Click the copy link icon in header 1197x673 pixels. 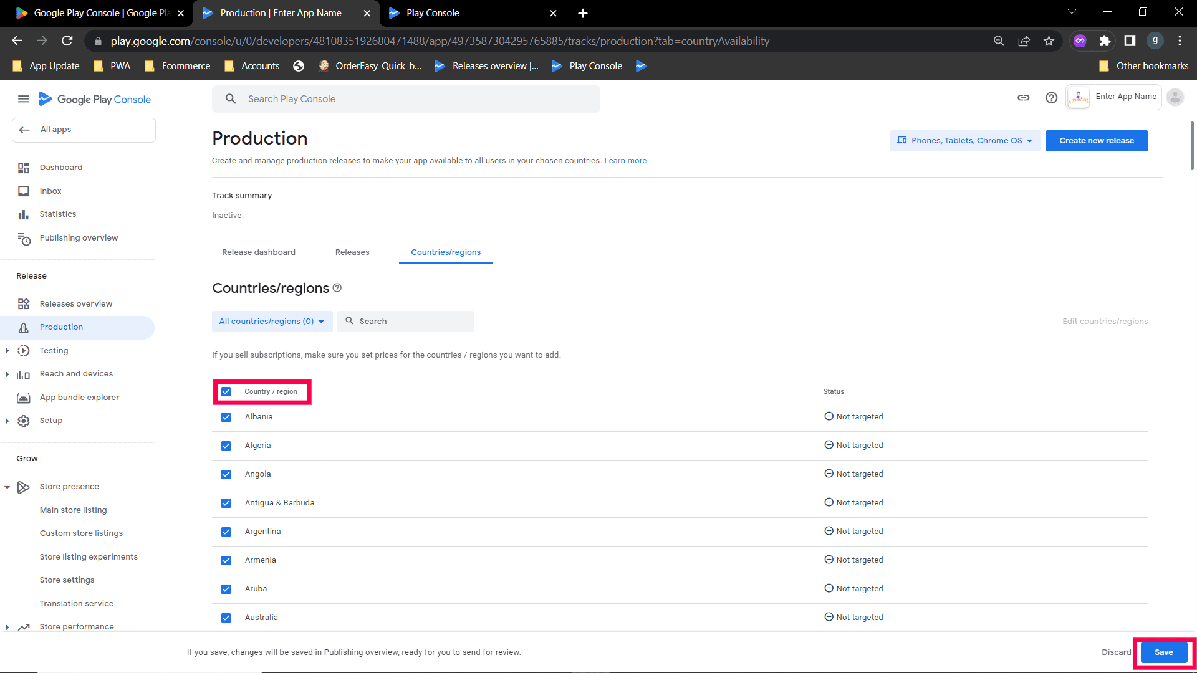(1023, 98)
